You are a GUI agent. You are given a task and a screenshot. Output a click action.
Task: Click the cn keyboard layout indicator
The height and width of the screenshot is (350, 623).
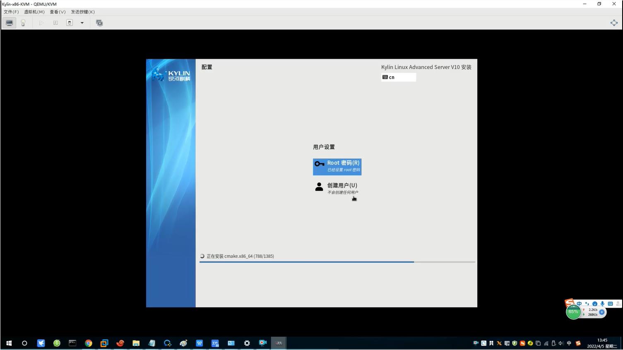398,77
